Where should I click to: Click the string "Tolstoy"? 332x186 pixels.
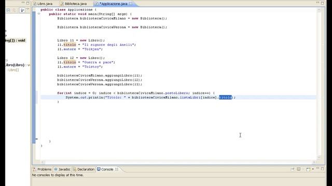pyautogui.click(x=91, y=67)
